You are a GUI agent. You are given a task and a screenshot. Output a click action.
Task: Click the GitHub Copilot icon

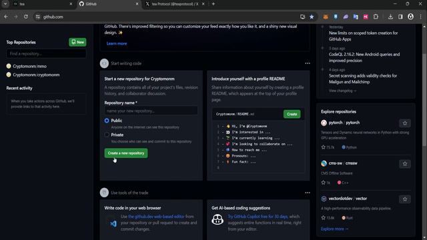pos(218,219)
